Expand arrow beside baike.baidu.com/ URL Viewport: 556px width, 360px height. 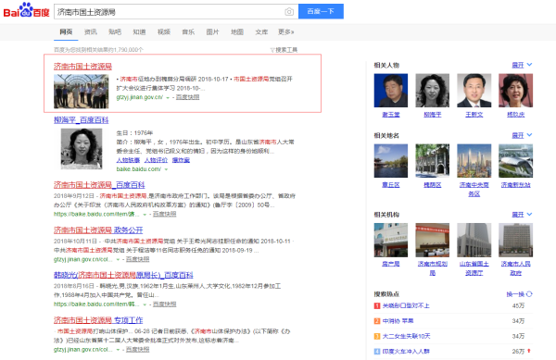click(x=166, y=169)
